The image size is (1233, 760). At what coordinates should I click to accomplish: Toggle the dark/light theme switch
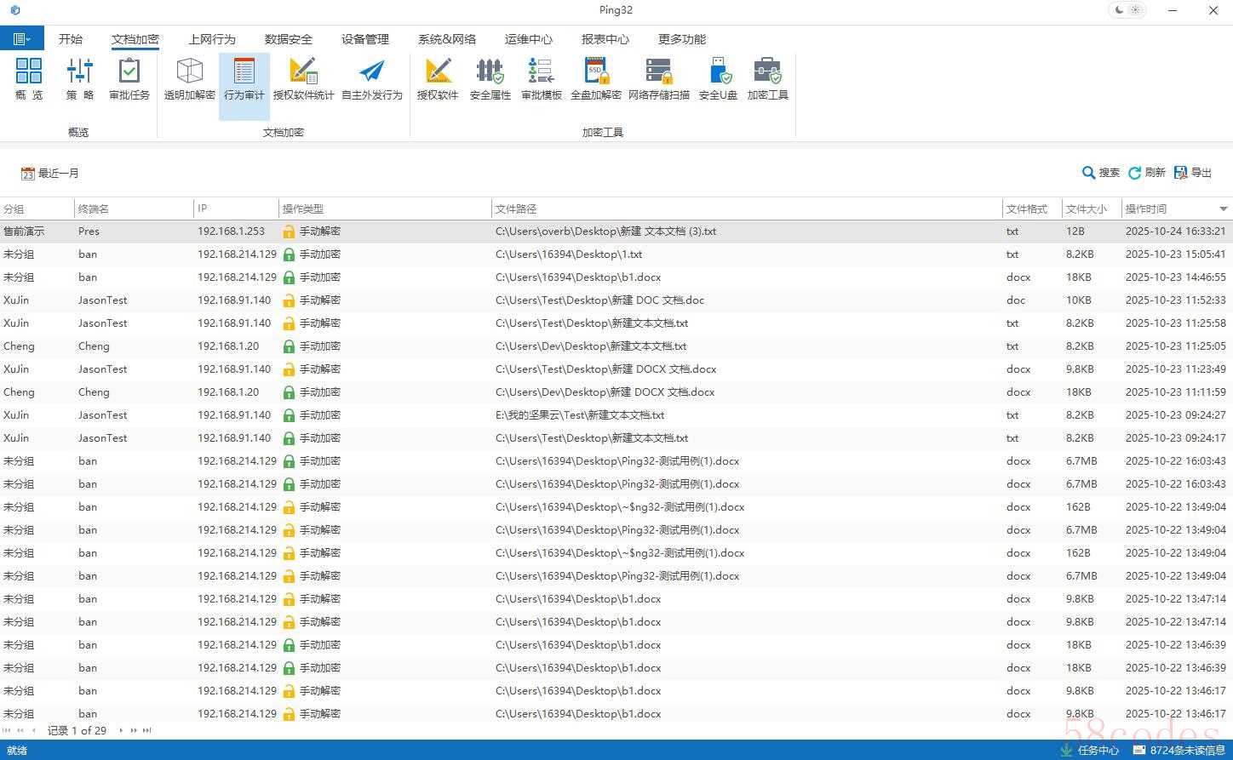(1127, 10)
